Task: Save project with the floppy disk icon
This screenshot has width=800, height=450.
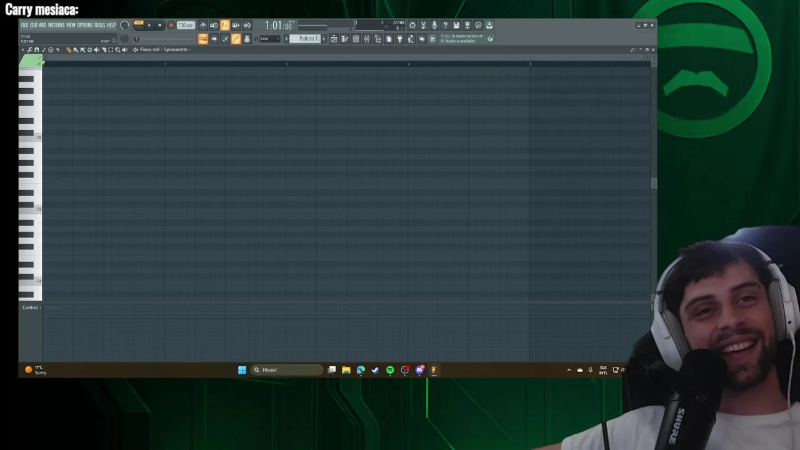Action: (x=456, y=25)
